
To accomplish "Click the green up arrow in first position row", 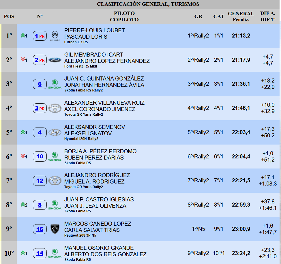I will coord(23,36).
